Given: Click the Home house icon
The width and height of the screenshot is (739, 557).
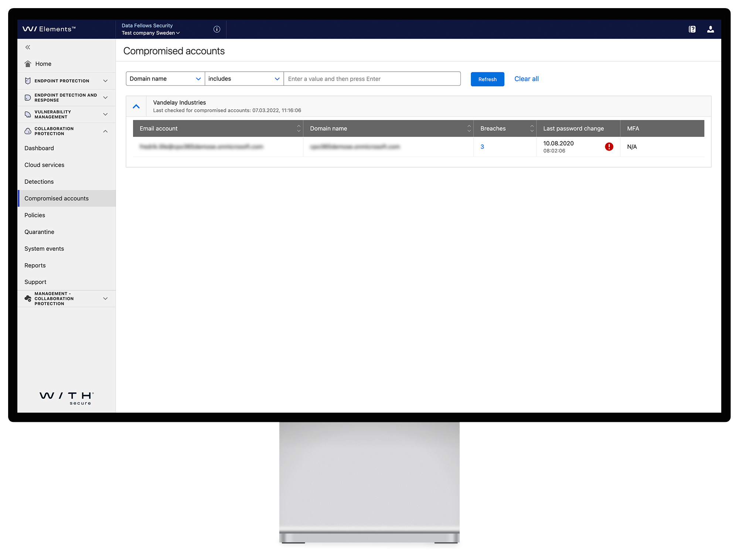Looking at the screenshot, I should coord(28,64).
